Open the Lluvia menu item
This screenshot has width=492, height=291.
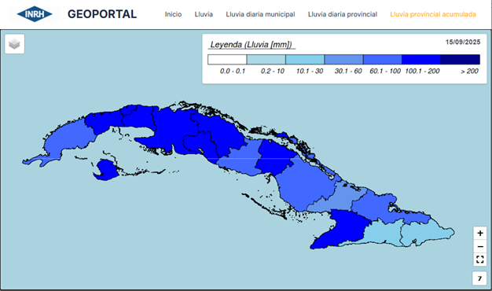[x=204, y=14]
